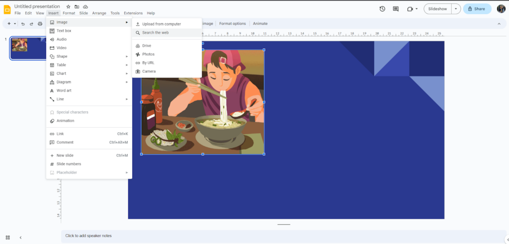
Task: Click the print icon in toolbar
Action: (40, 23)
